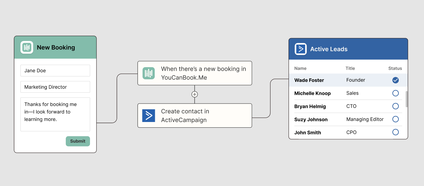Open the new booking trigger step

(195, 73)
